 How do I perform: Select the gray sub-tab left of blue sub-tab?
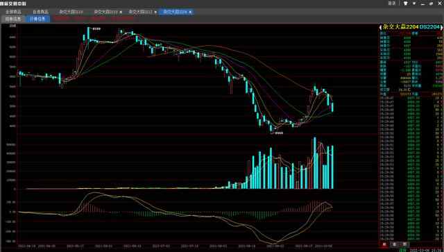coord(13,19)
